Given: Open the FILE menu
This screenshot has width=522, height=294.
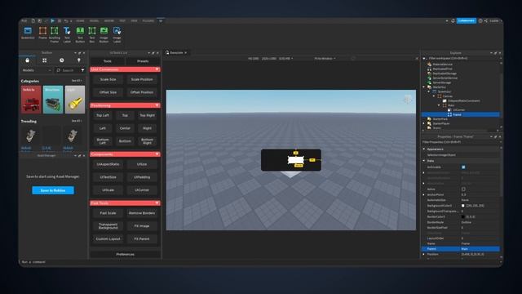Looking at the screenshot, I should 24,20.
